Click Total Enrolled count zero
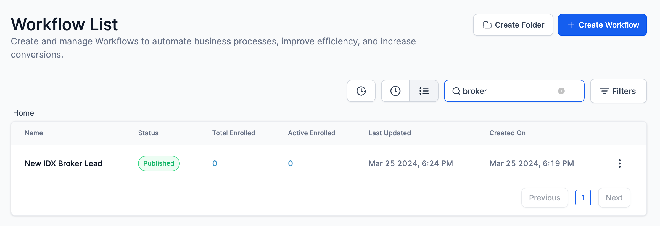This screenshot has width=660, height=226. (x=215, y=163)
